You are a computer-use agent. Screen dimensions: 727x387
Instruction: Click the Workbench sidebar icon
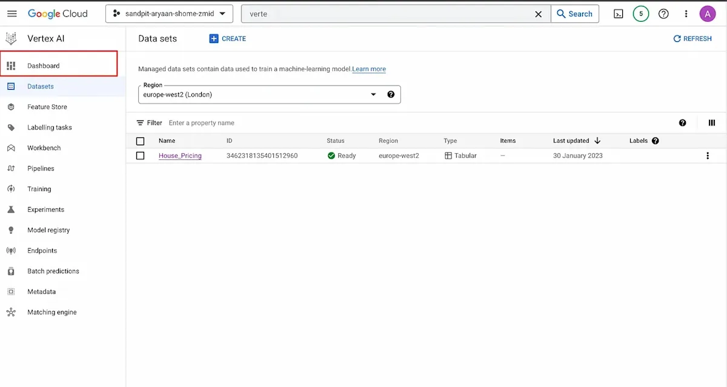click(x=11, y=148)
